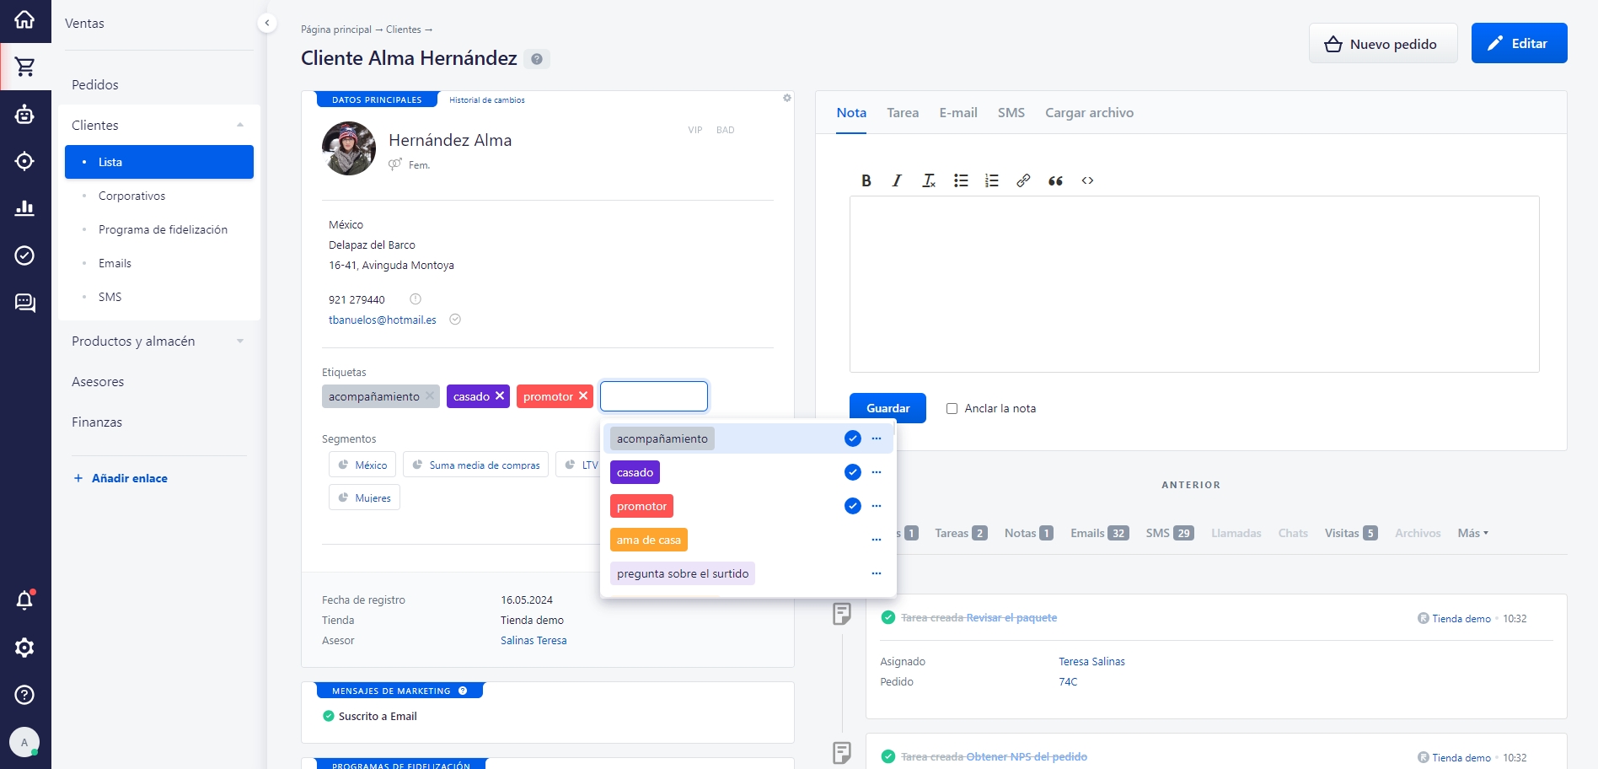Clear text formatting in note editor
Image resolution: width=1598 pixels, height=769 pixels.
[x=929, y=180]
